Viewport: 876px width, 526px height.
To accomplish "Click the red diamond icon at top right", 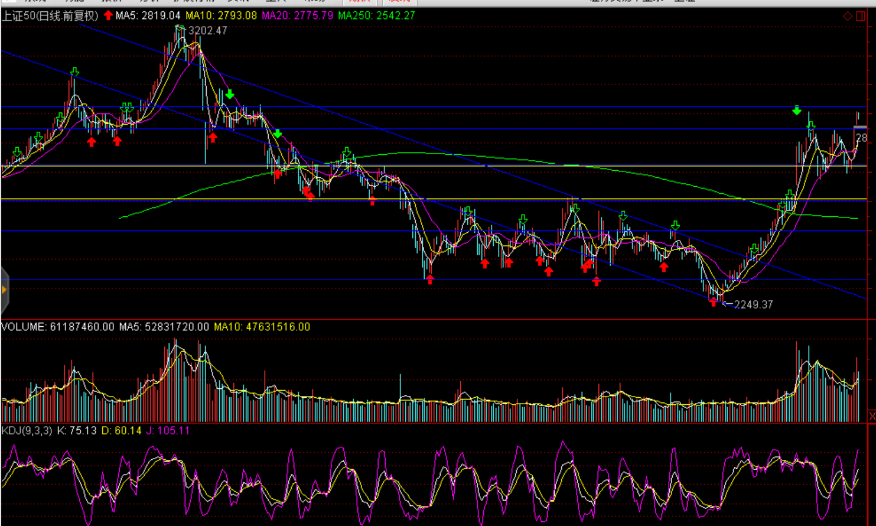I will [848, 16].
